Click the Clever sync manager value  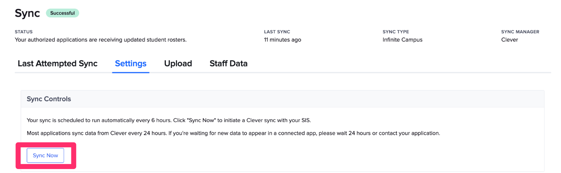pos(509,40)
